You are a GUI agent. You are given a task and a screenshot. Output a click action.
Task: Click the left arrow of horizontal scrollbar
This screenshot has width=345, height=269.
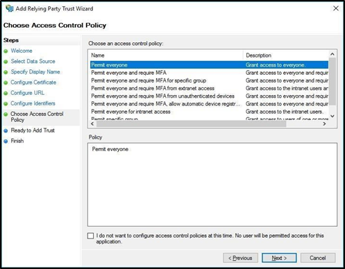pos(92,124)
